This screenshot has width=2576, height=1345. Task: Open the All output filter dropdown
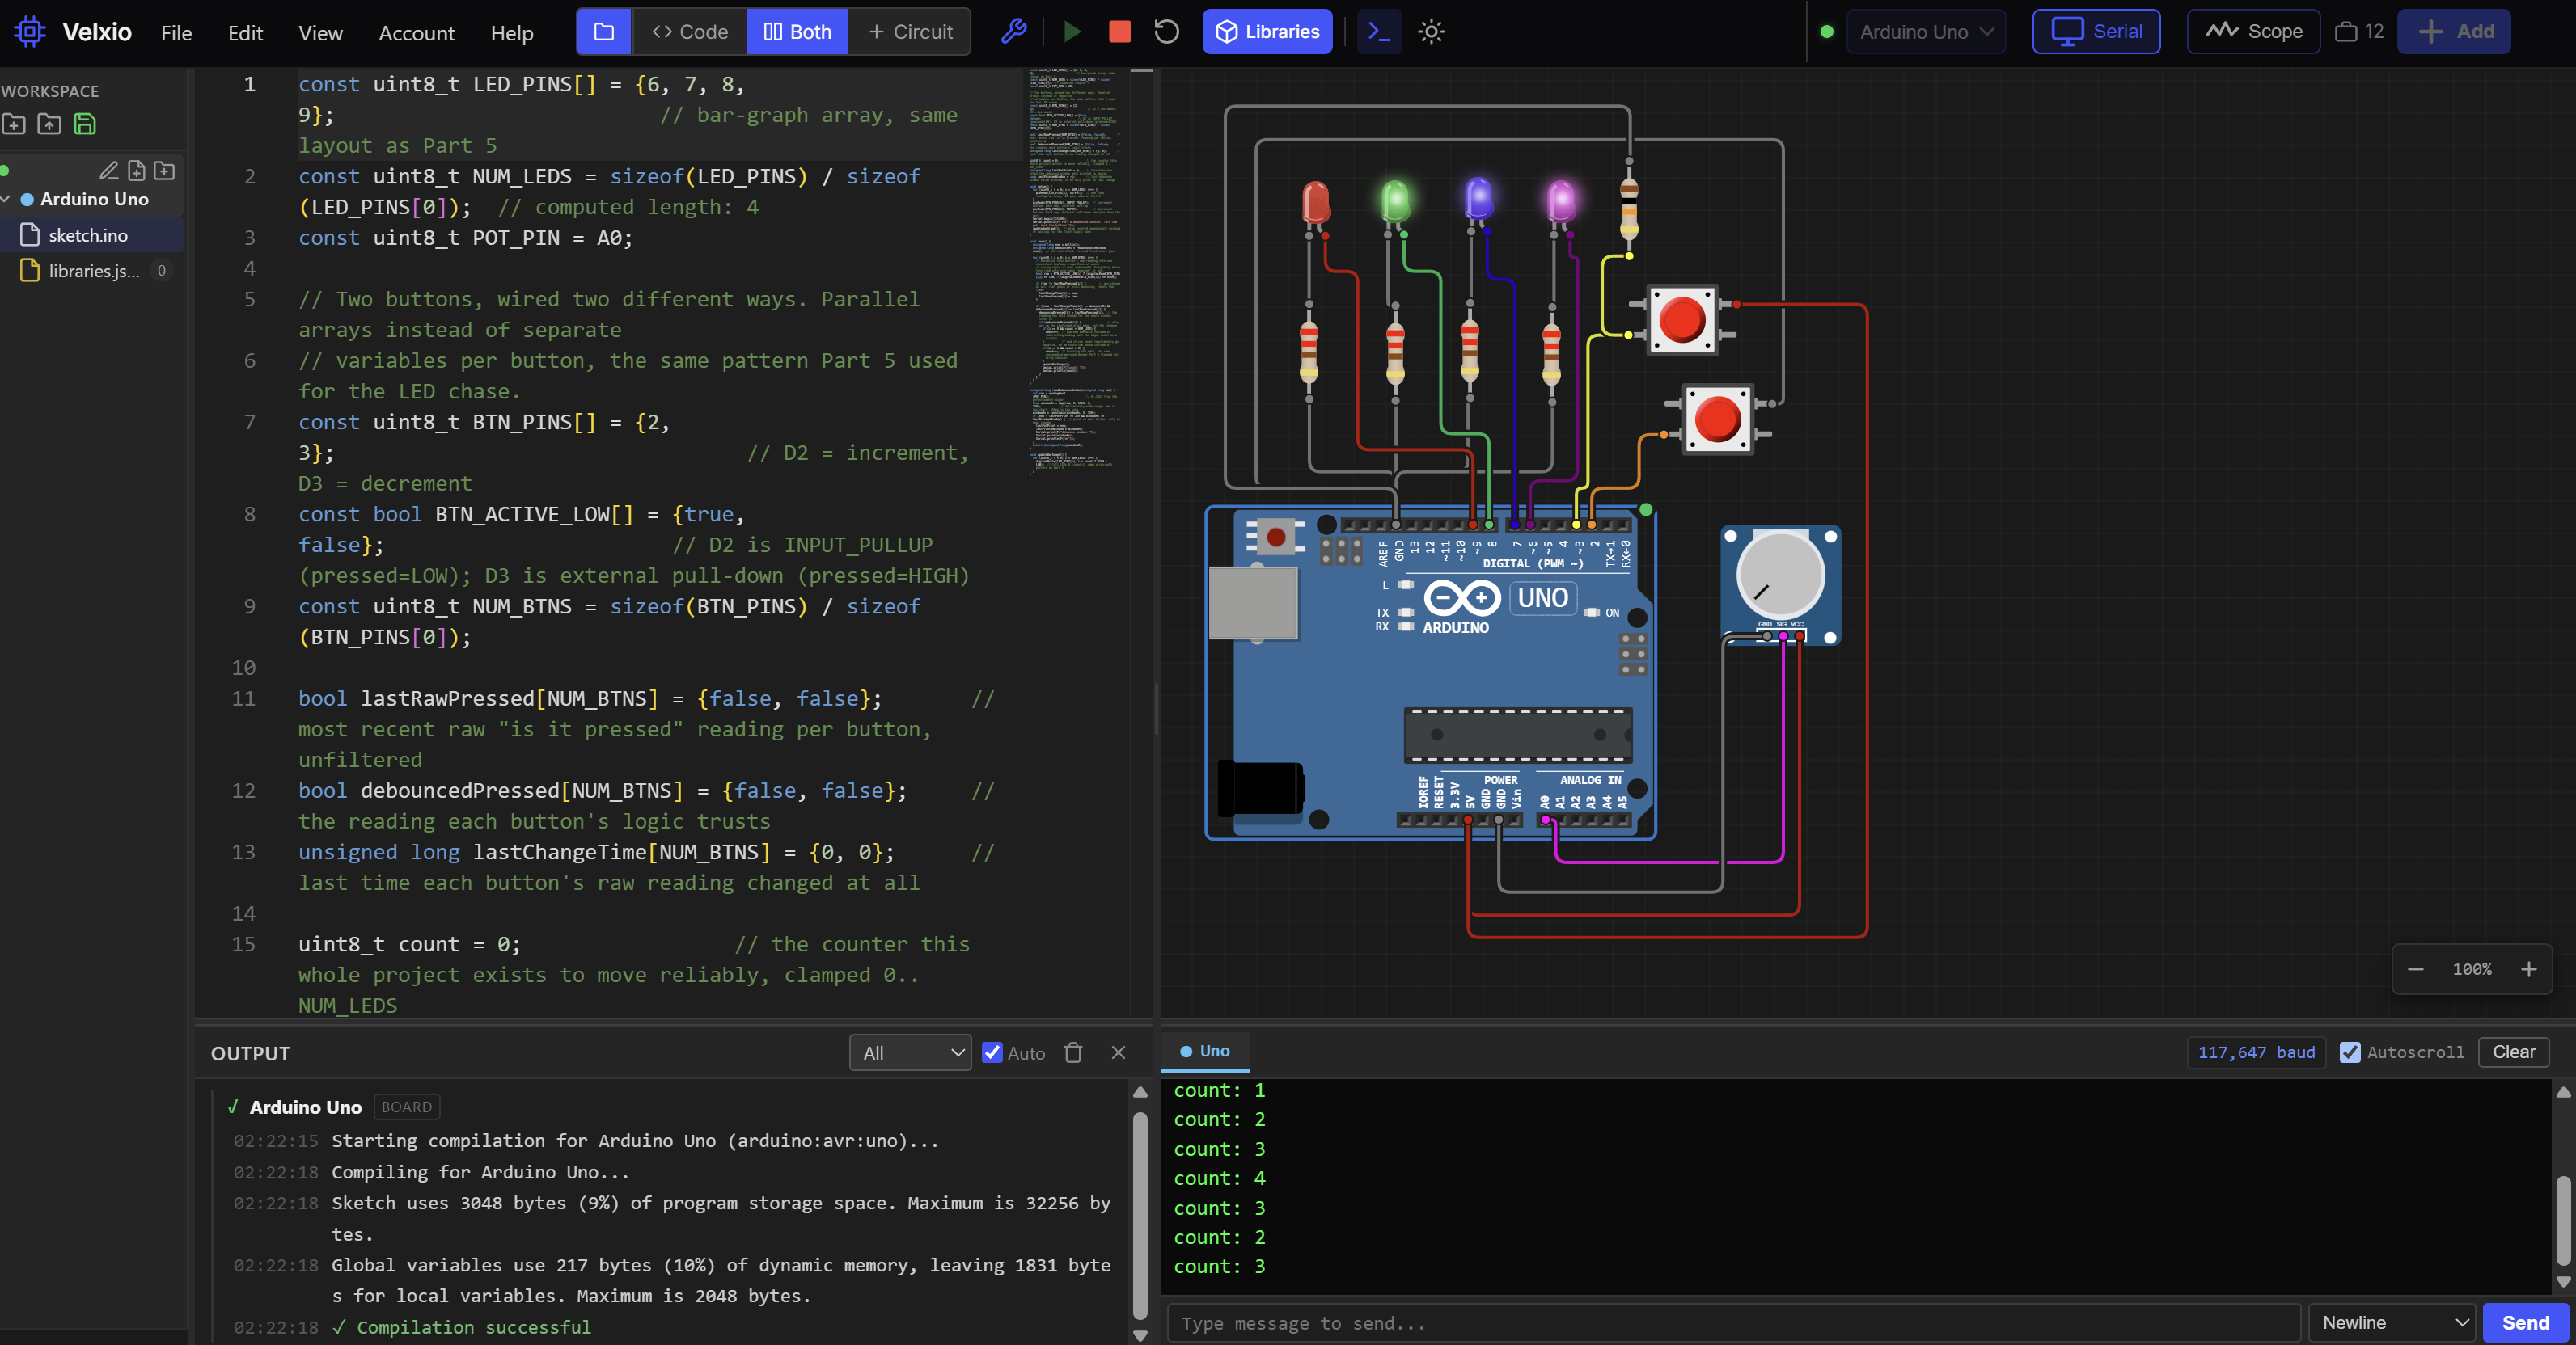pos(910,1052)
